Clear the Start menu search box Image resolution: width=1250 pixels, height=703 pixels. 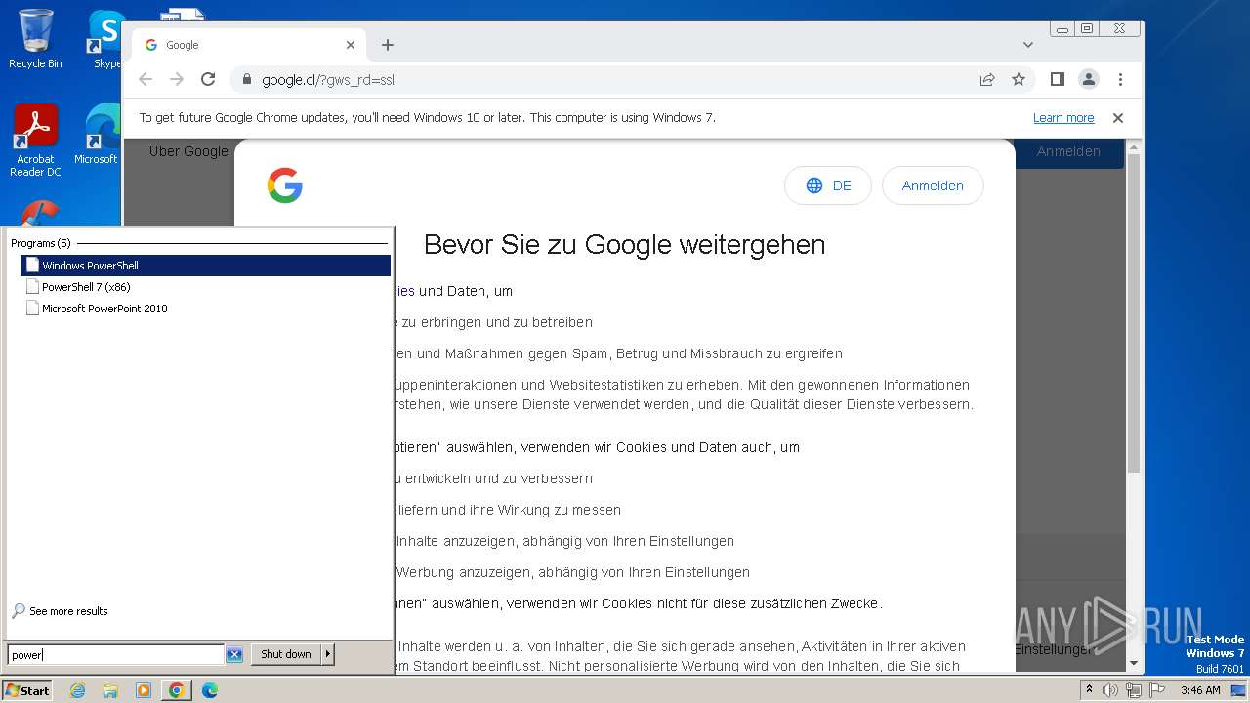(234, 654)
